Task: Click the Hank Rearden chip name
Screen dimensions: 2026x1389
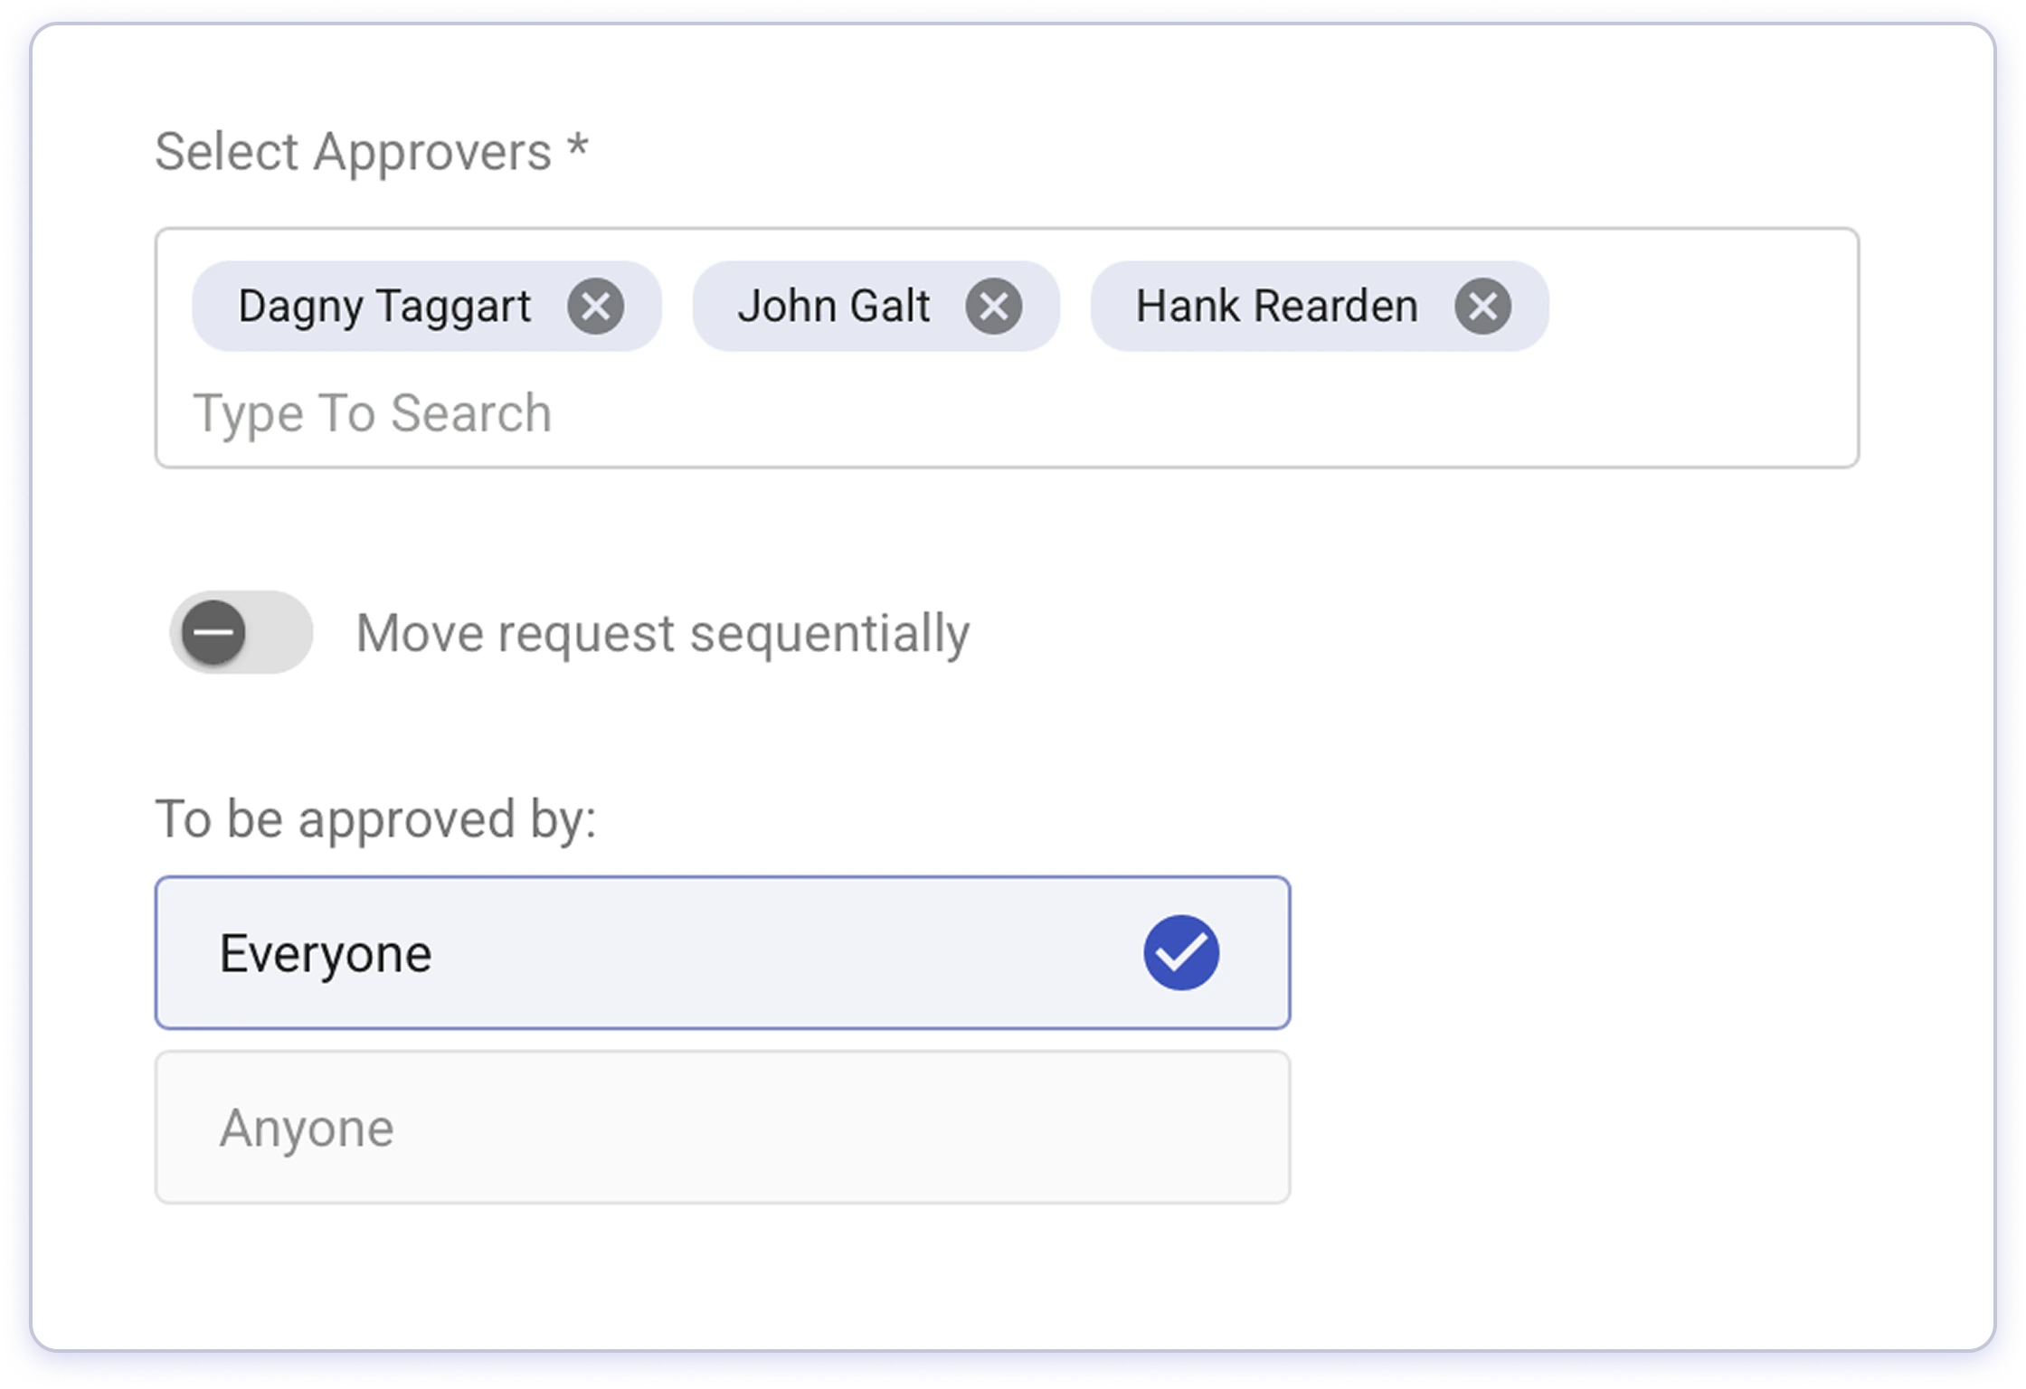Action: point(1276,307)
